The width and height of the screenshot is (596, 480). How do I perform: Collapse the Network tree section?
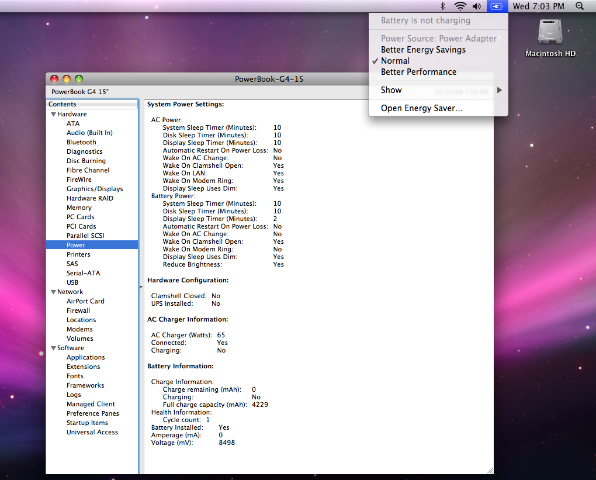pyautogui.click(x=53, y=292)
